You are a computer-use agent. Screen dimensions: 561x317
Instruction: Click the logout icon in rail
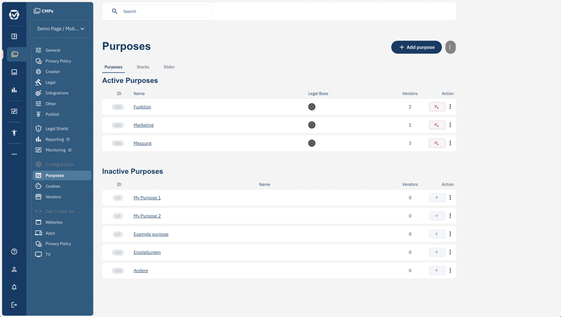[x=14, y=305]
